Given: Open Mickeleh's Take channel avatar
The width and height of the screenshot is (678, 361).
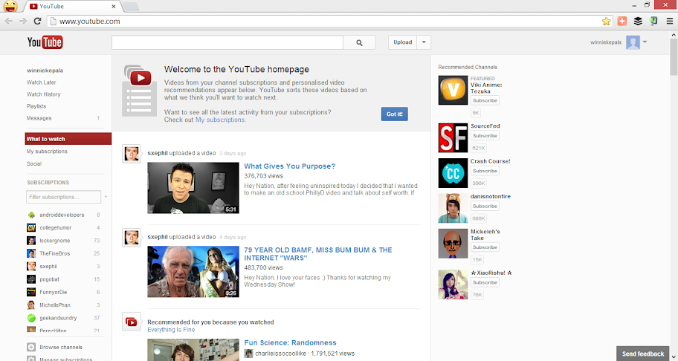Looking at the screenshot, I should (453, 244).
